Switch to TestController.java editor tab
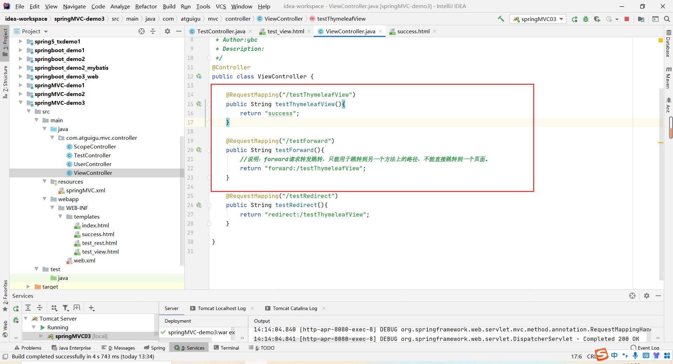 (221, 31)
